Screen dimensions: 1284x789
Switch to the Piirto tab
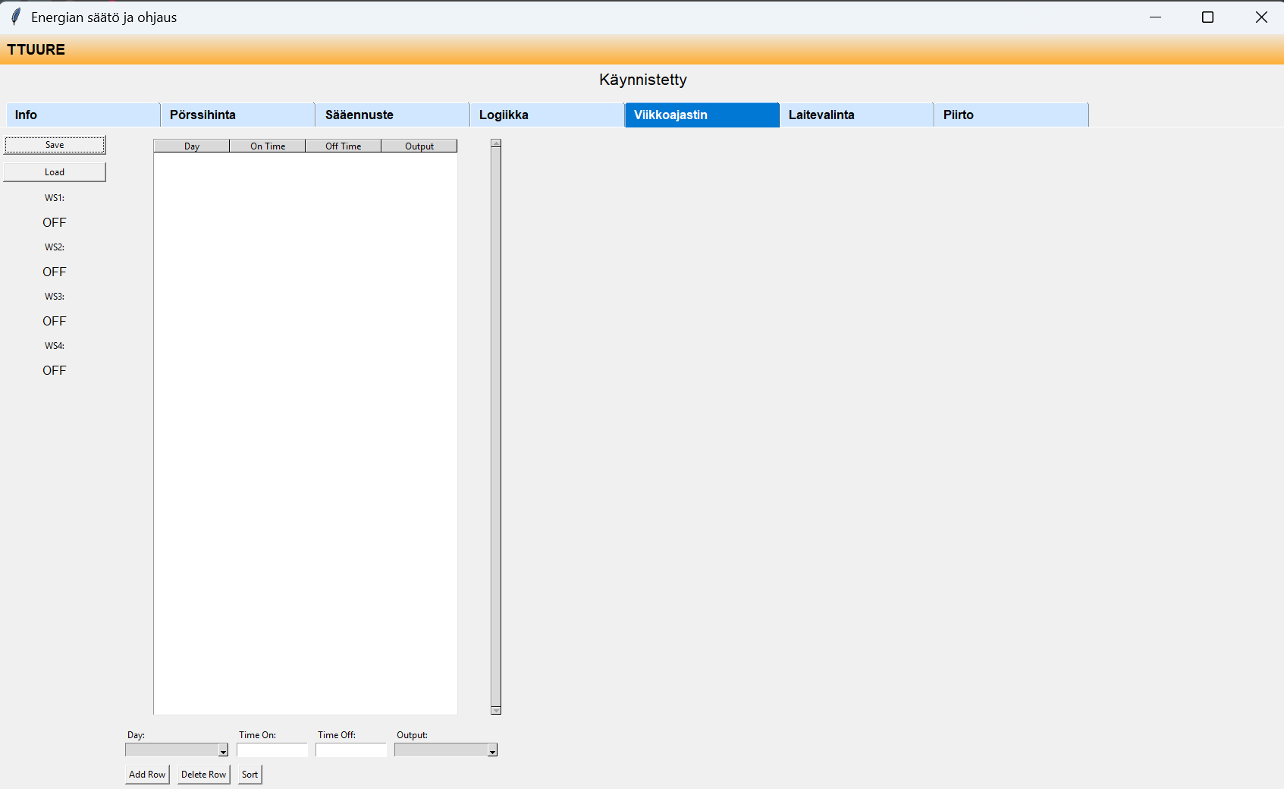click(1011, 115)
